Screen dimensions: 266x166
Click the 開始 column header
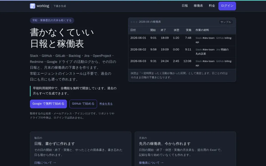(x=153, y=30)
